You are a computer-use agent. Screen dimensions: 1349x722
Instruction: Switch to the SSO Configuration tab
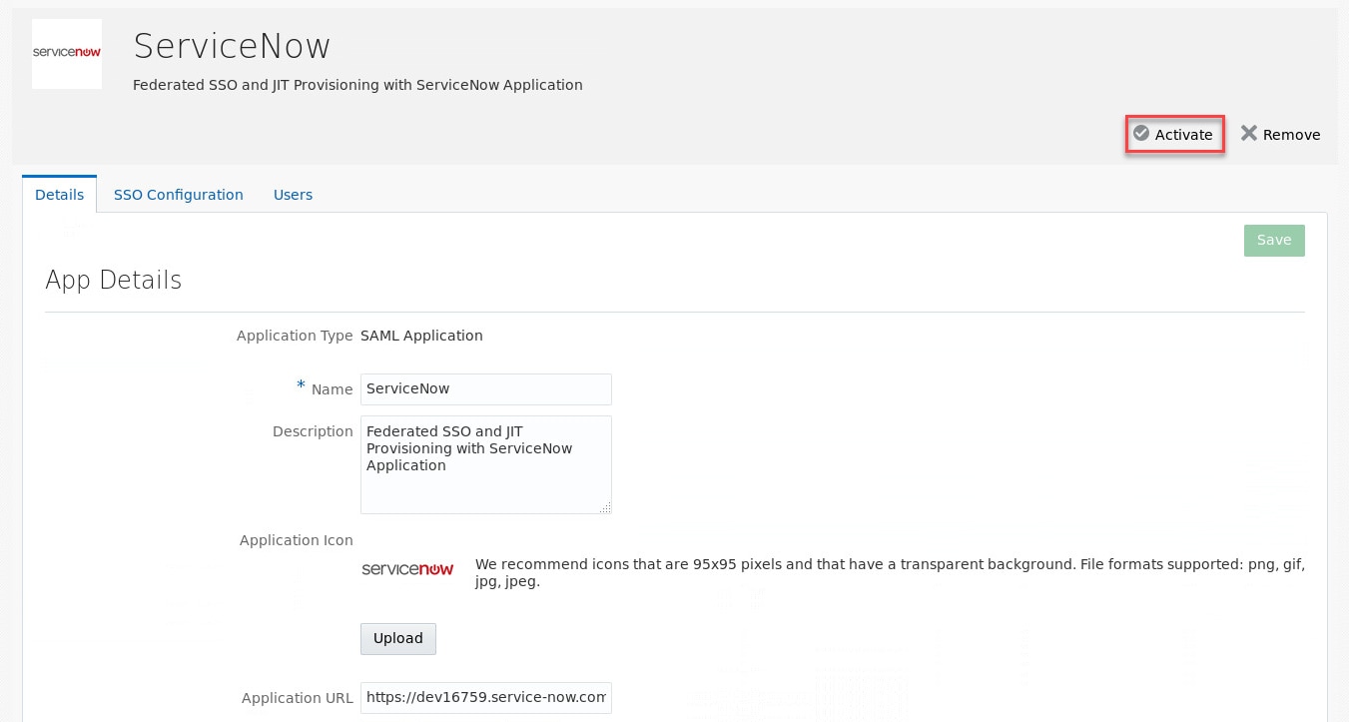pos(179,195)
